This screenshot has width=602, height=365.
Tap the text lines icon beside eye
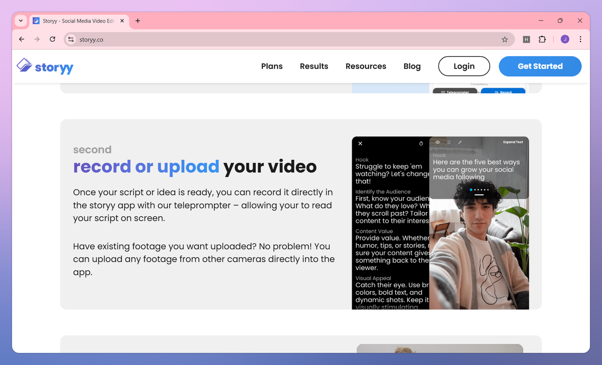(x=448, y=142)
